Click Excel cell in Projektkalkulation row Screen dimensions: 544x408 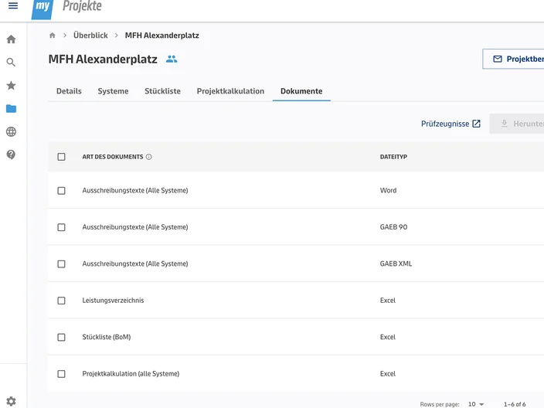click(388, 374)
